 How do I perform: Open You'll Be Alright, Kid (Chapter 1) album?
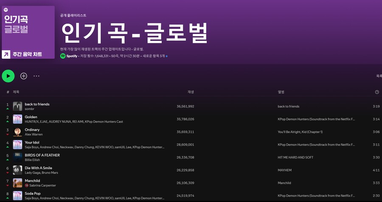(300, 132)
